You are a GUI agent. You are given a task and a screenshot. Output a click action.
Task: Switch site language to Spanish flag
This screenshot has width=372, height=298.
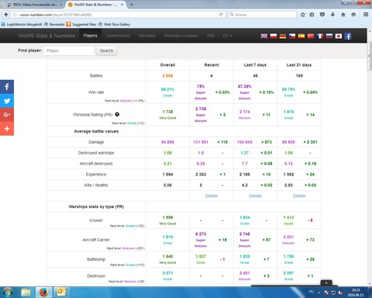tap(301, 36)
